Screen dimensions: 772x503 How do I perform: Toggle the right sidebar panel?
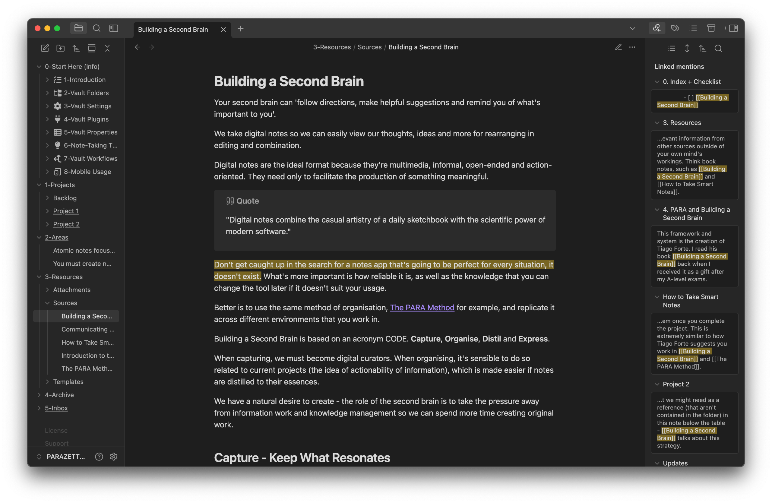click(x=733, y=28)
